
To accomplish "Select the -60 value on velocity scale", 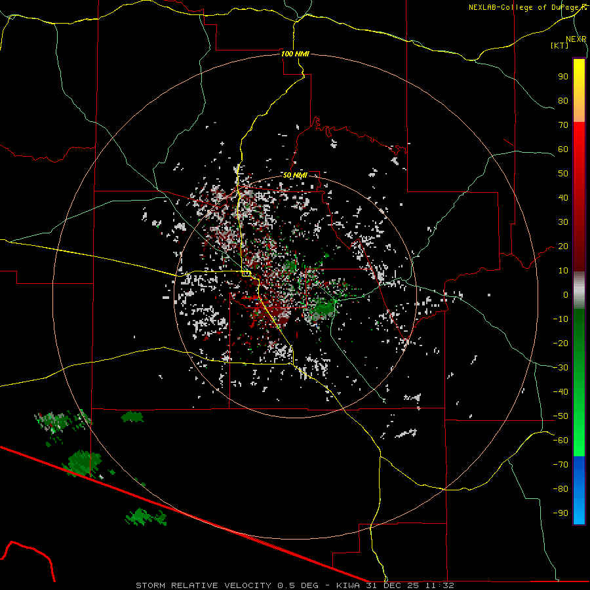I will point(560,441).
